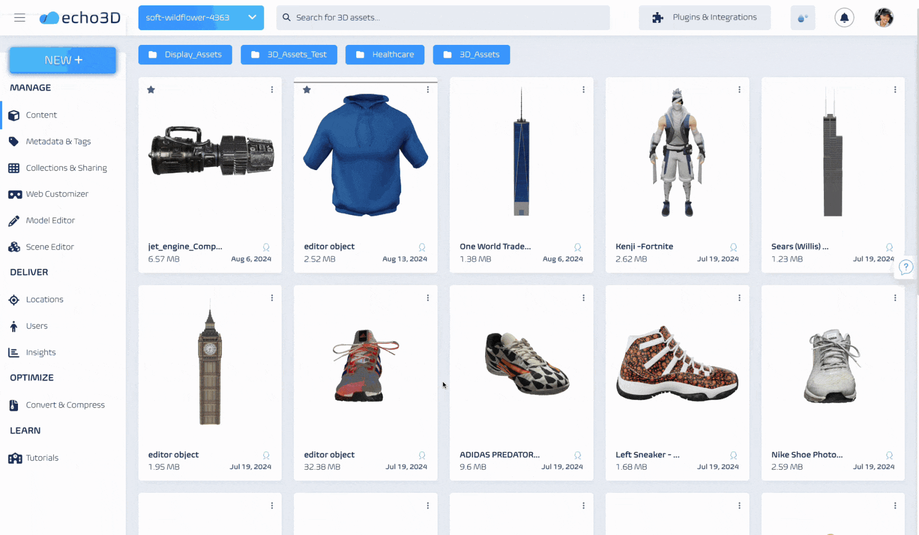Image resolution: width=919 pixels, height=535 pixels.
Task: Open the Scene Editor
Action: [50, 247]
